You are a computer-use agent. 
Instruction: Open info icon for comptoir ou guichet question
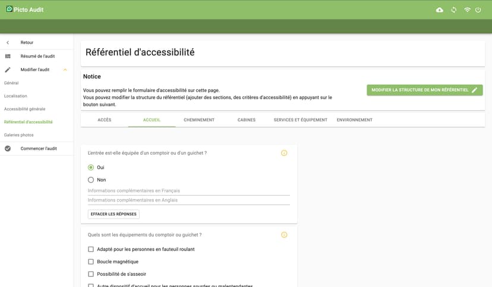pyautogui.click(x=284, y=153)
